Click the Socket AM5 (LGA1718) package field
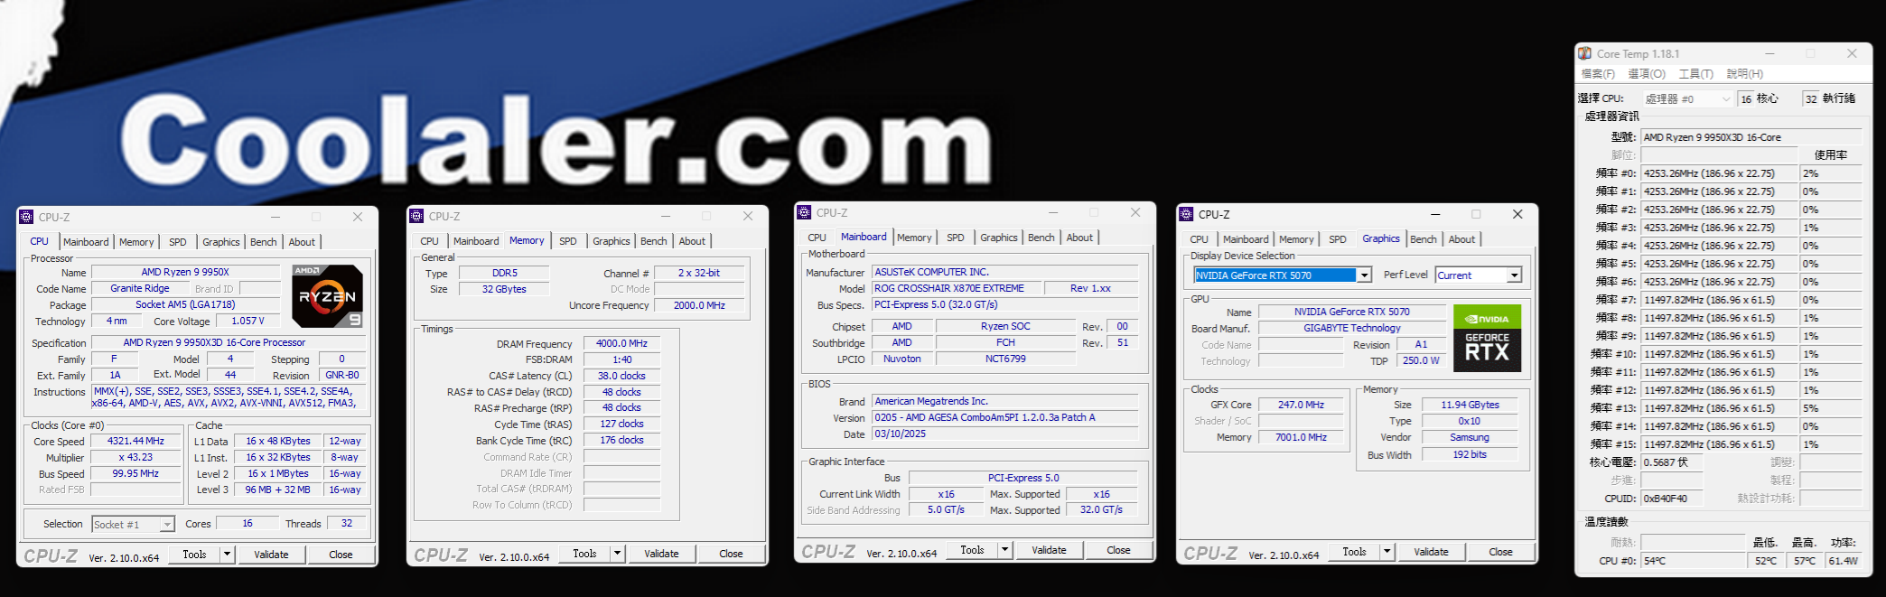Image resolution: width=1886 pixels, height=597 pixels. (x=185, y=304)
